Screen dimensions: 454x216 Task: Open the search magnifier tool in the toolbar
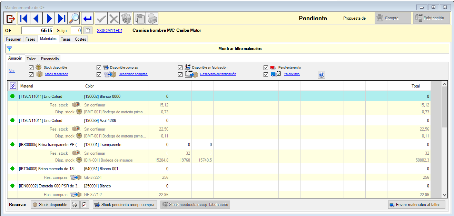(74, 18)
